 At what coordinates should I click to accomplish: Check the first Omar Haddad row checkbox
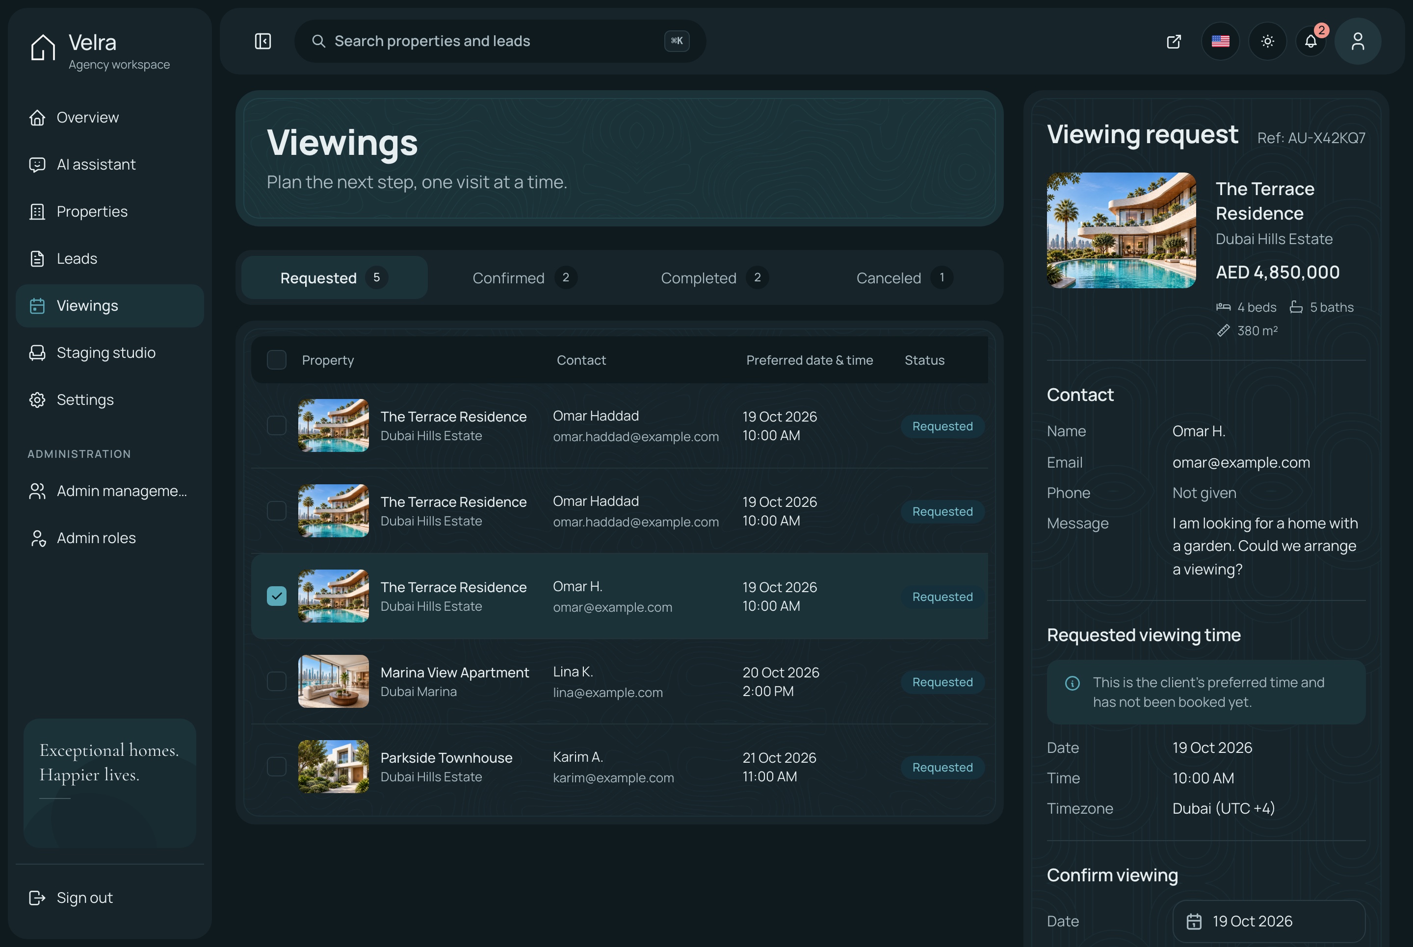tap(277, 426)
